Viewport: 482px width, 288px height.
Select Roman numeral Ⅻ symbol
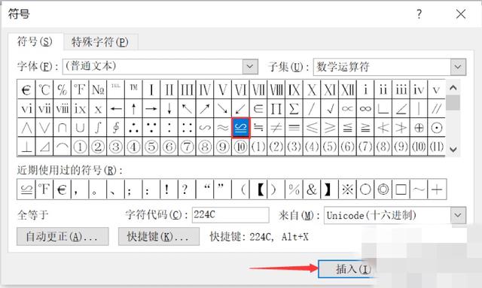pos(347,89)
